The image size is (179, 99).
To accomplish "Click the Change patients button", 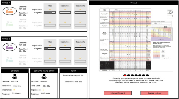I will click(x=154, y=93).
